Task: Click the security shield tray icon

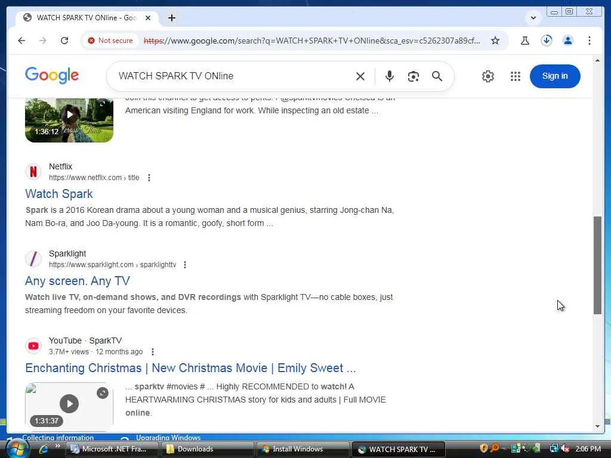Action: 483,448
